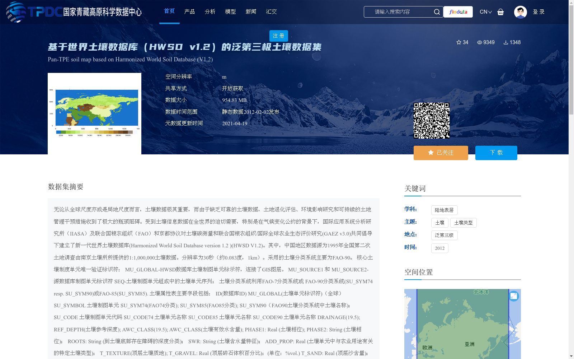Click the magnifier search icon
The height and width of the screenshot is (359, 574).
(437, 12)
